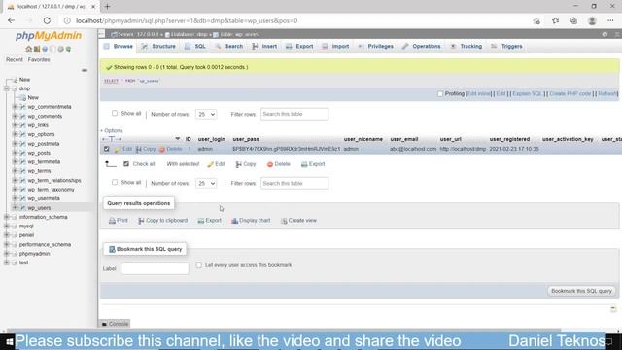Select the wp_terms table in tree
Viewport: 622px width, 350px height.
tap(39, 171)
